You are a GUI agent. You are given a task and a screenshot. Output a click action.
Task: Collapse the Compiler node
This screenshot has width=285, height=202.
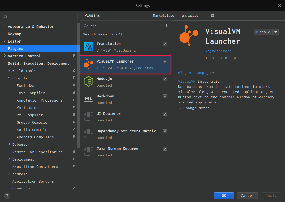coord(9,78)
